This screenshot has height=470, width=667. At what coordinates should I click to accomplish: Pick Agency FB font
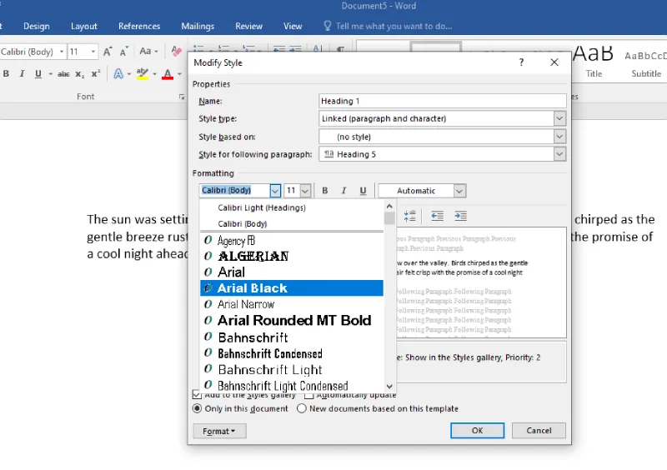292,240
